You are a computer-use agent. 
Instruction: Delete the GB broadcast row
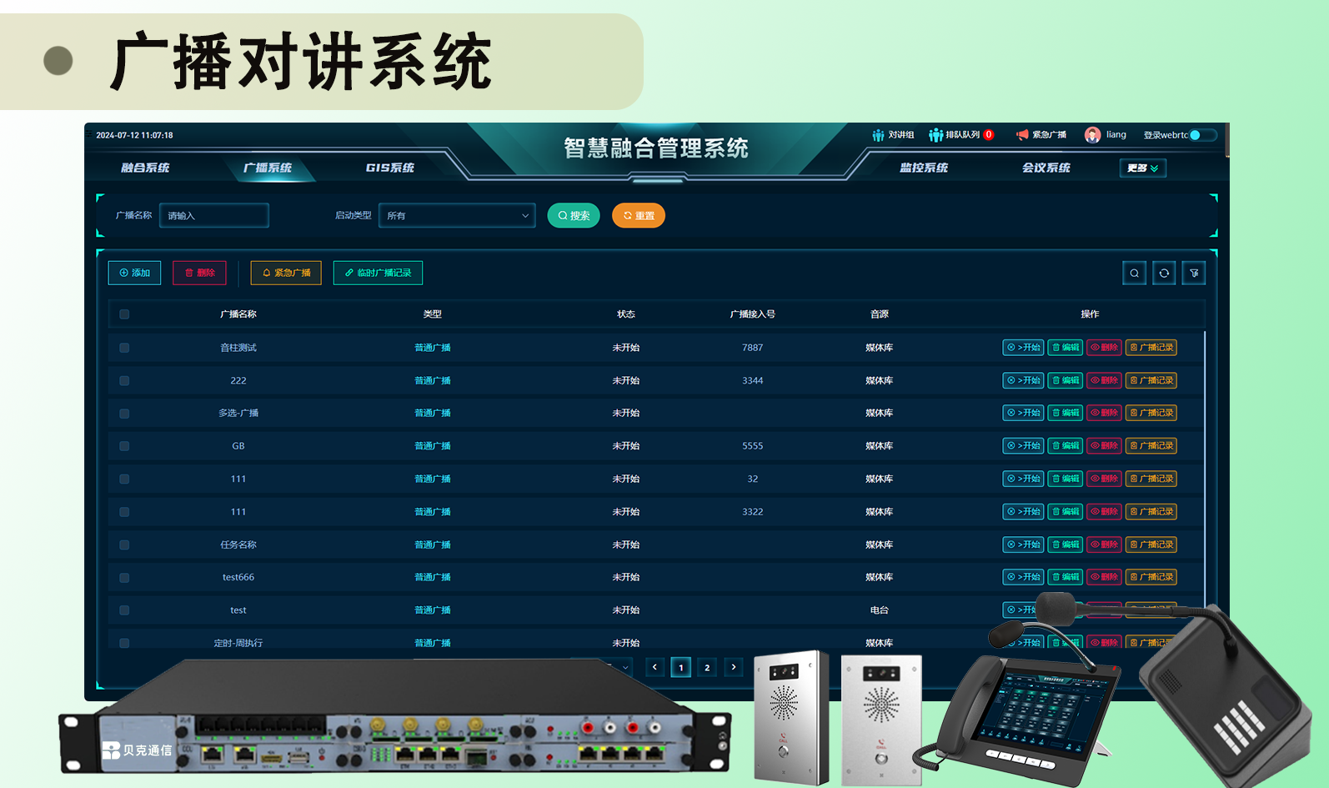[x=1105, y=446]
